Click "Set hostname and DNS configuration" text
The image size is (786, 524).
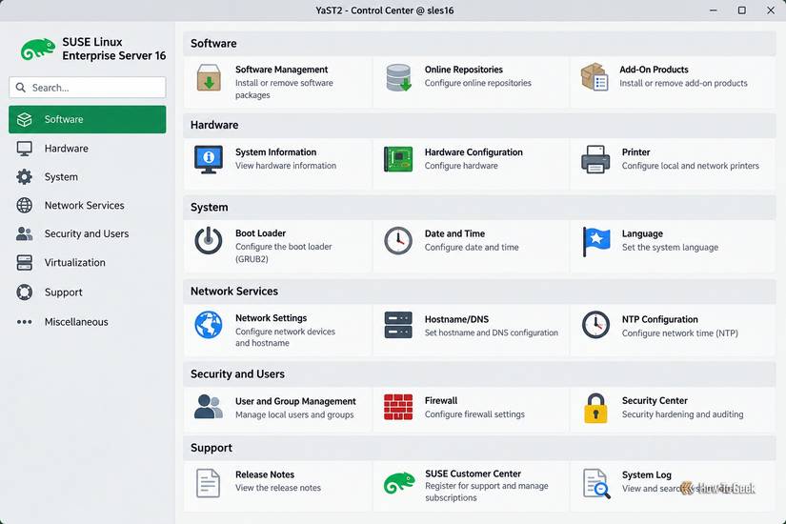[x=492, y=333]
